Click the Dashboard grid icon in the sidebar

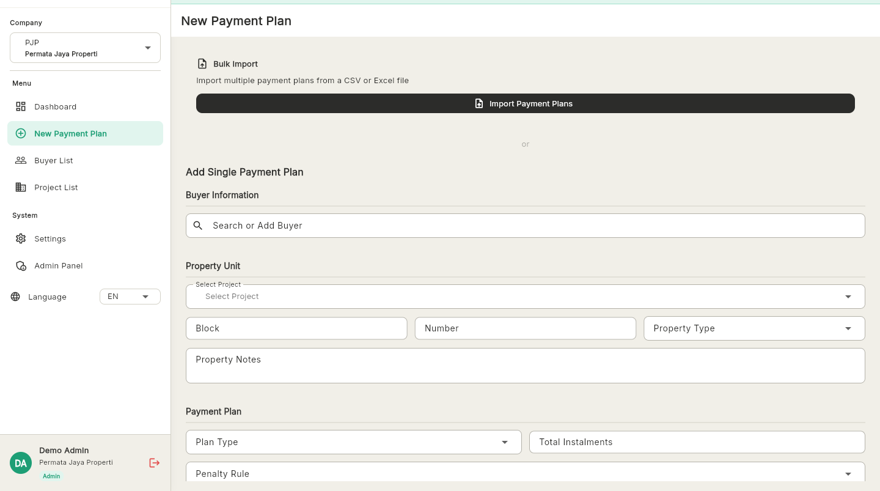coord(21,106)
